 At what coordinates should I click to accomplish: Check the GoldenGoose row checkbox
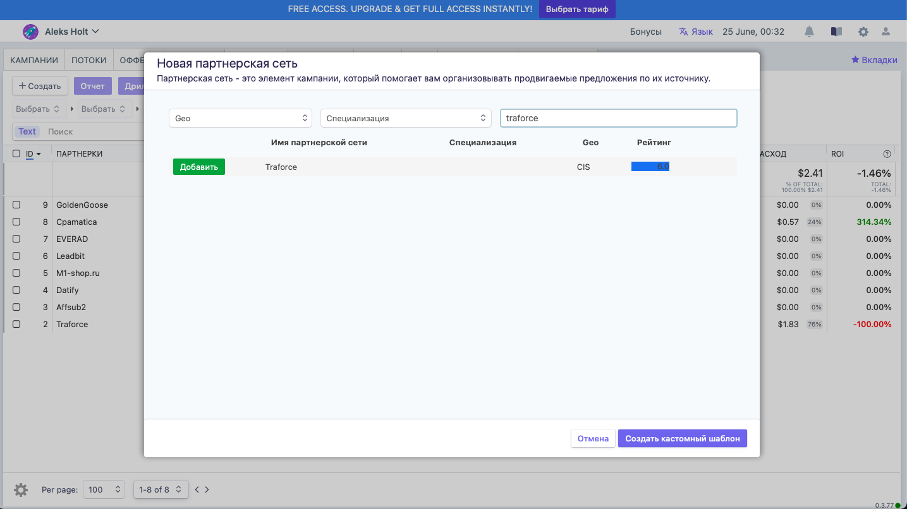(x=16, y=205)
